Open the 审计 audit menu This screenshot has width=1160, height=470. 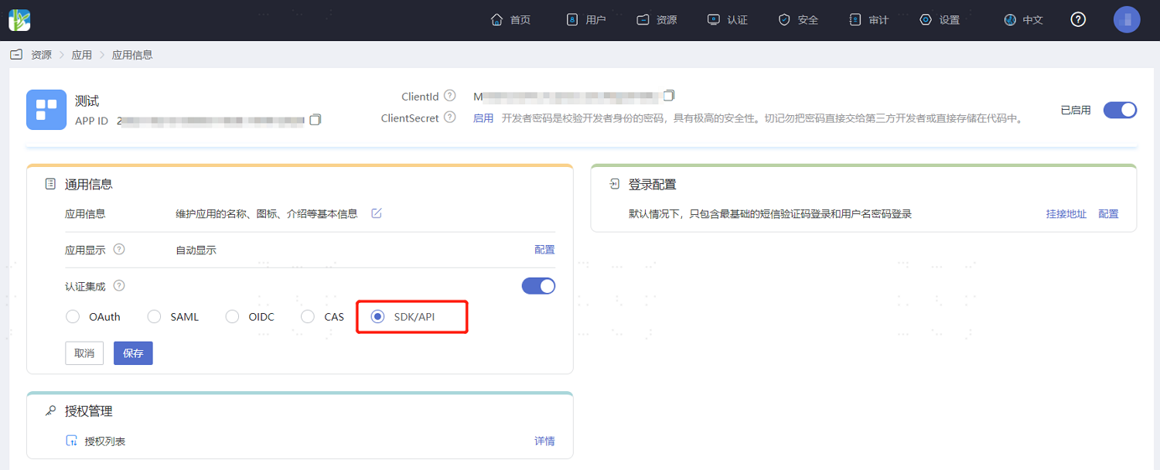868,20
